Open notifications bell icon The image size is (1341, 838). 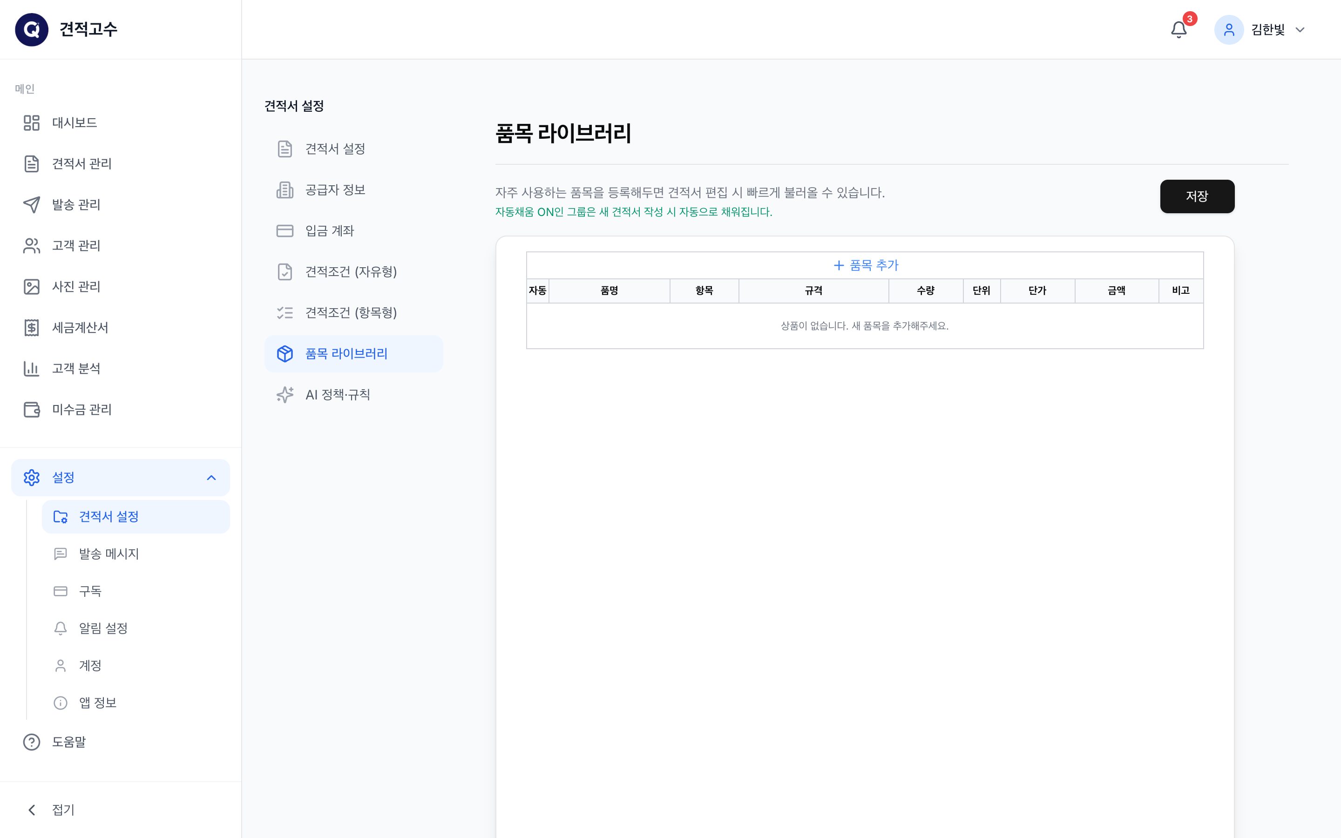click(1178, 29)
